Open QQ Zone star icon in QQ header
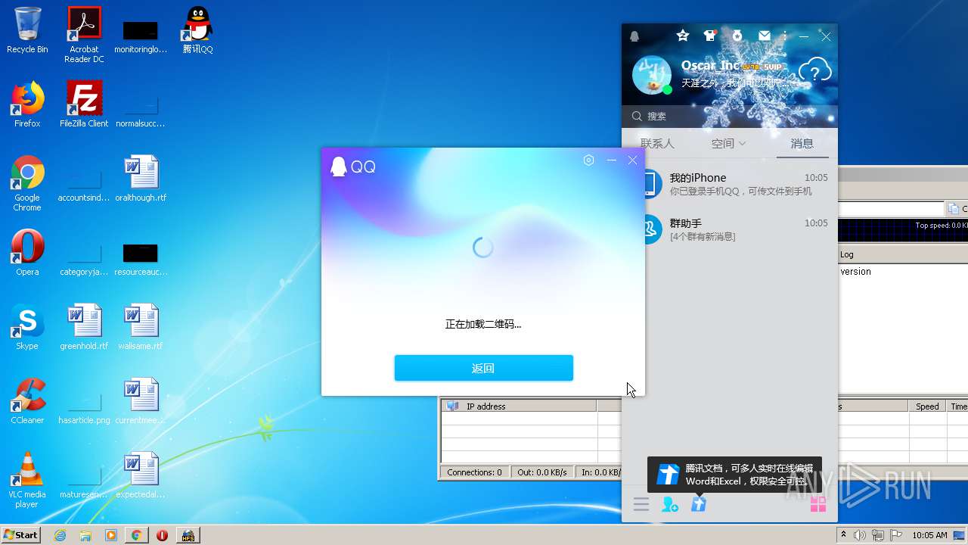 point(683,36)
